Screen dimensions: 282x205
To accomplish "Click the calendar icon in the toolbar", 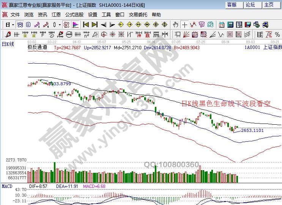I will click(222, 25).
